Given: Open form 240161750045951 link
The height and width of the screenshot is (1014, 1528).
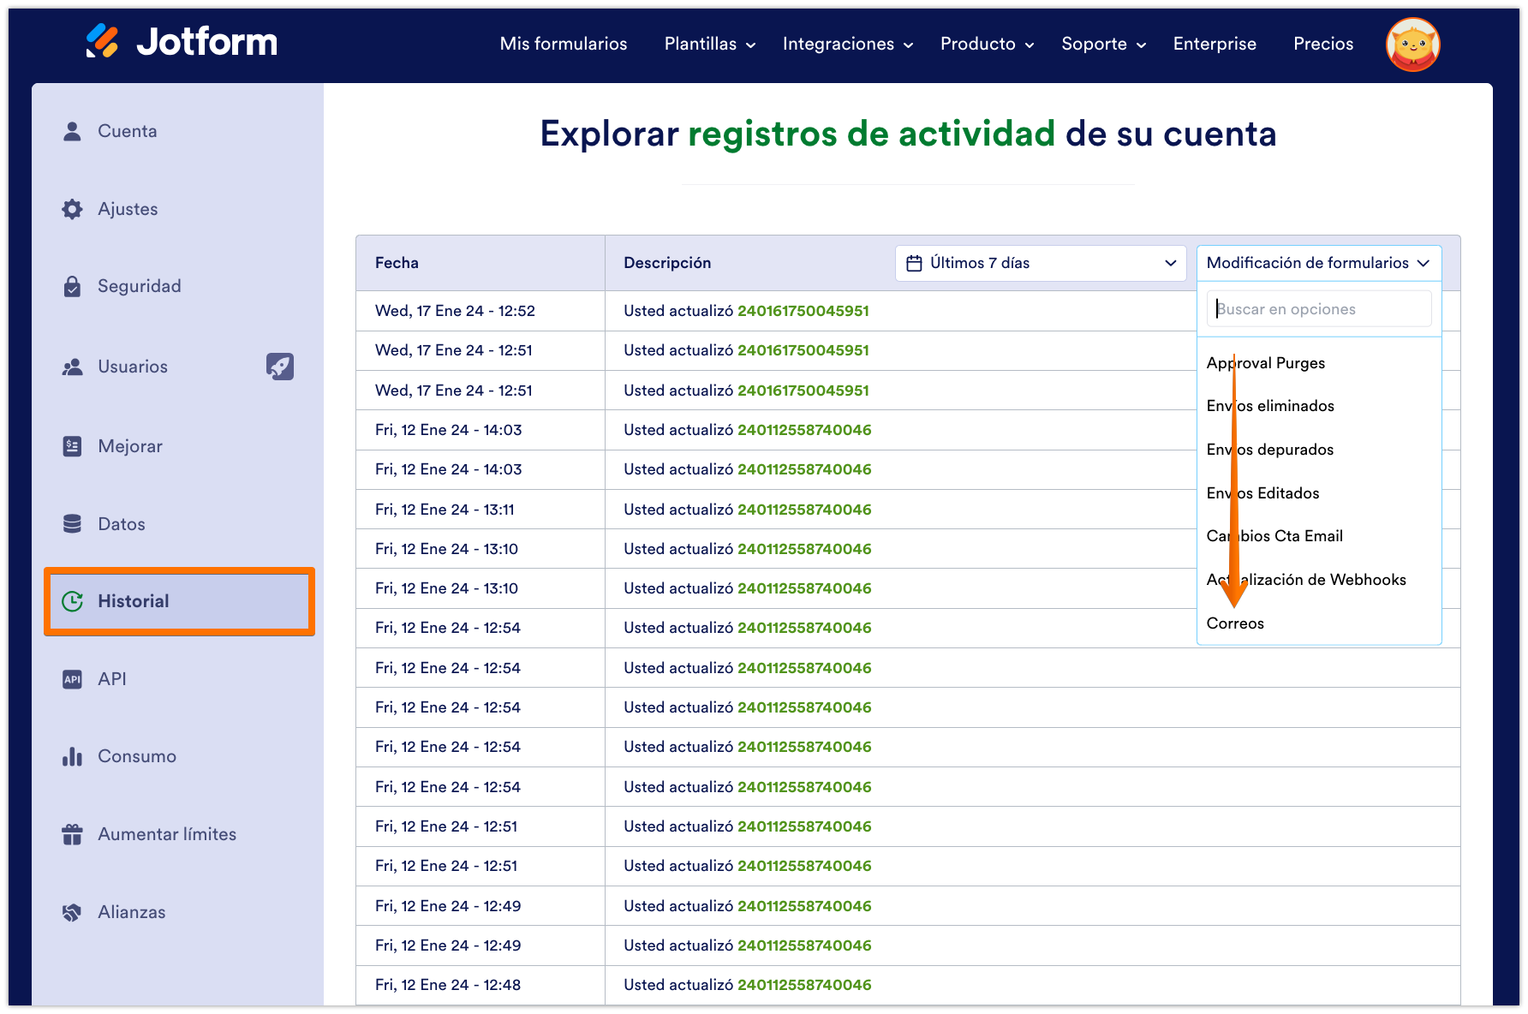Looking at the screenshot, I should [803, 310].
